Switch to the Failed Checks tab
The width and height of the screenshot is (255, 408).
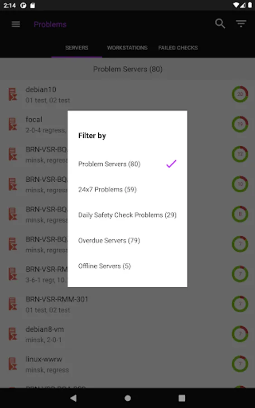pyautogui.click(x=178, y=48)
